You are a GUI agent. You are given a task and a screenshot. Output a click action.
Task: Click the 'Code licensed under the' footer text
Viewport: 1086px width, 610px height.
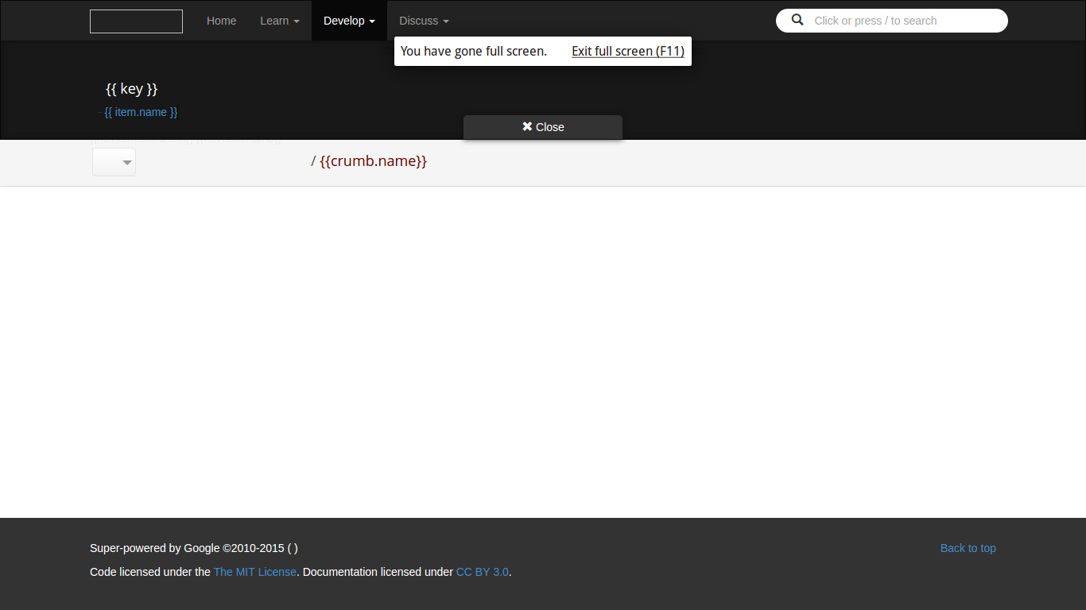150,572
